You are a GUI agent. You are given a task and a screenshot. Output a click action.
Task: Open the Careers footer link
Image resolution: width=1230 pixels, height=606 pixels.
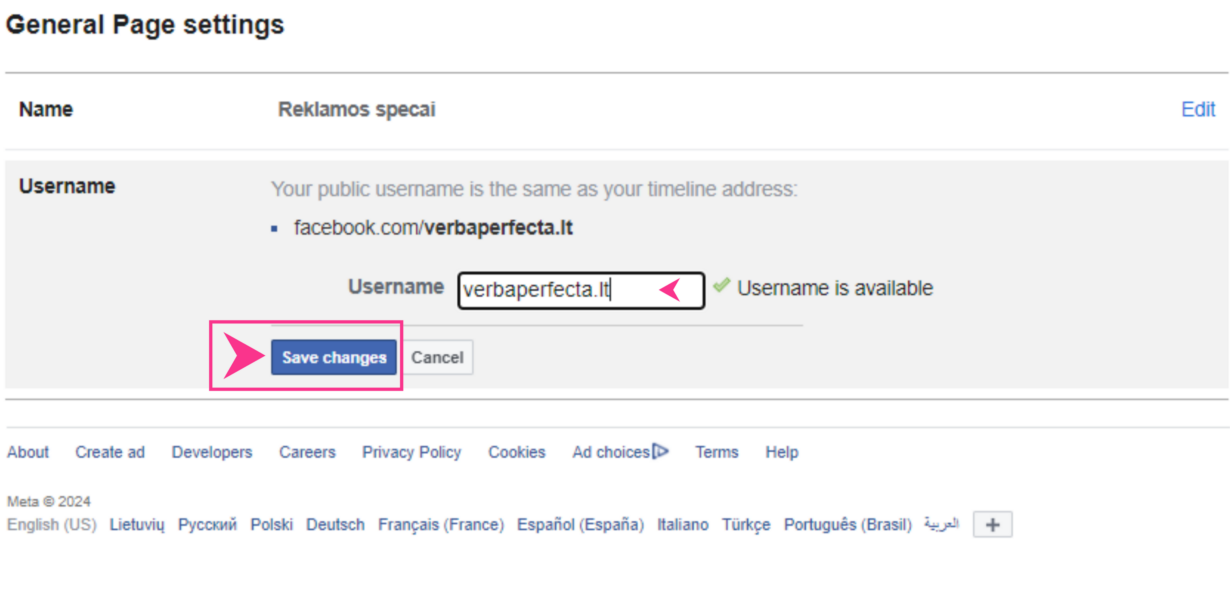coord(307,452)
